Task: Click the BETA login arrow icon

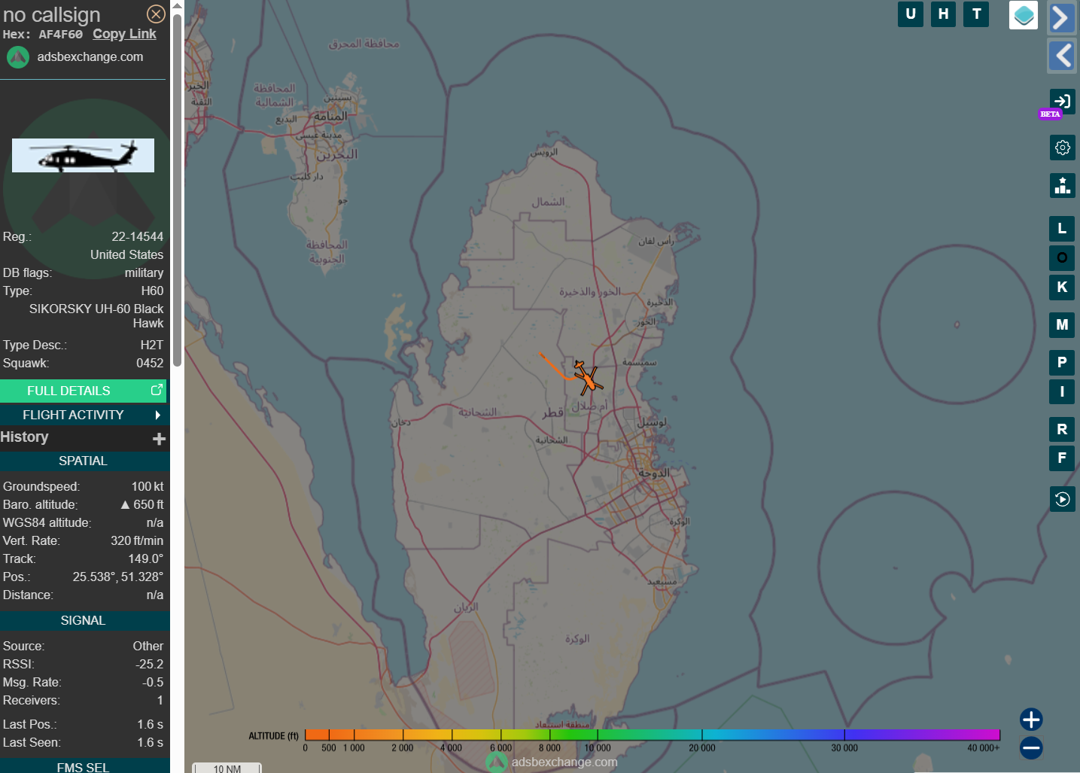Action: click(1062, 101)
